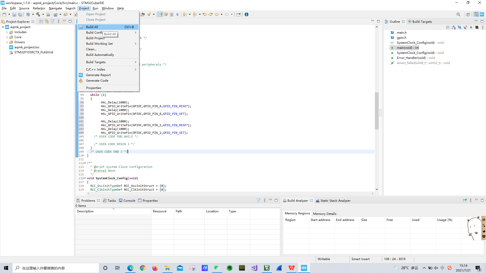486x273 pixels.
Task: Open the Build Targets submenu
Action: [x=108, y=62]
